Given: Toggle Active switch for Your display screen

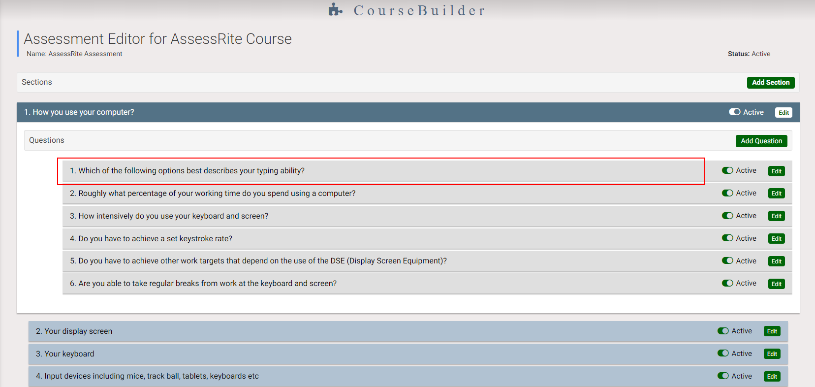Looking at the screenshot, I should [x=723, y=331].
